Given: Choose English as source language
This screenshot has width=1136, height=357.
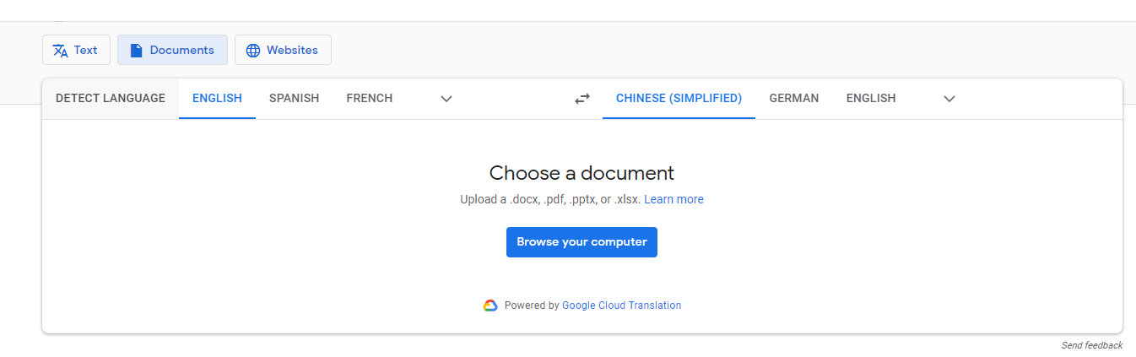Looking at the screenshot, I should click(x=217, y=98).
